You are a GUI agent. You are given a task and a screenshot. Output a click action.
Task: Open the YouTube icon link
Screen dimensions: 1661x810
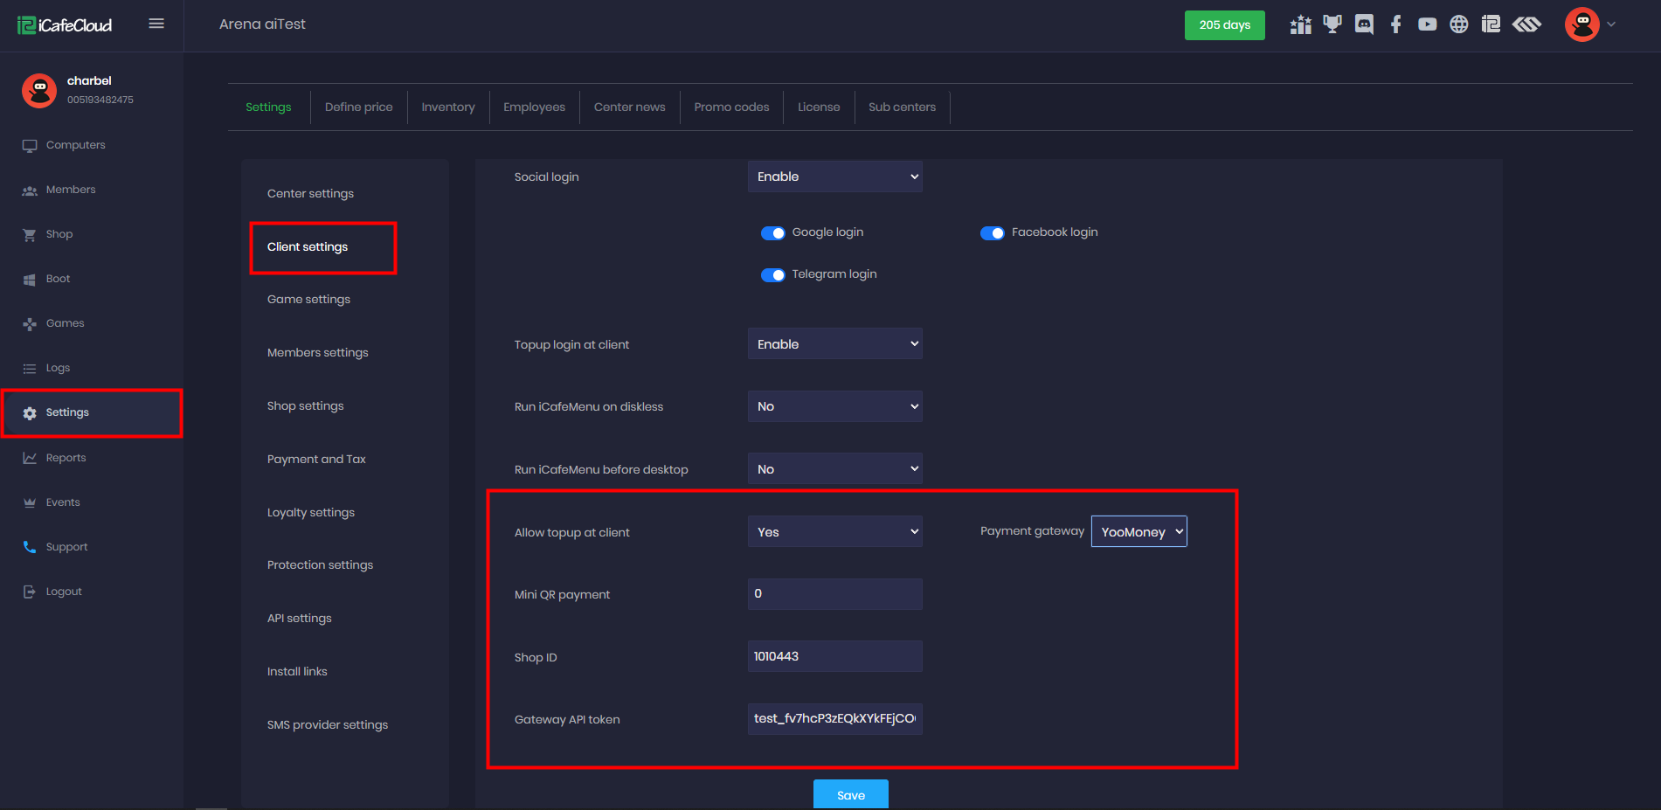pos(1427,24)
